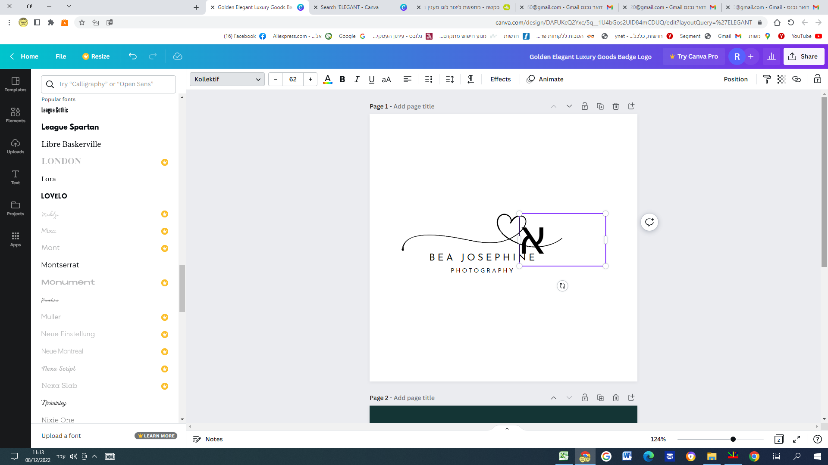The image size is (828, 465).
Task: Click the Effects button
Action: point(500,79)
